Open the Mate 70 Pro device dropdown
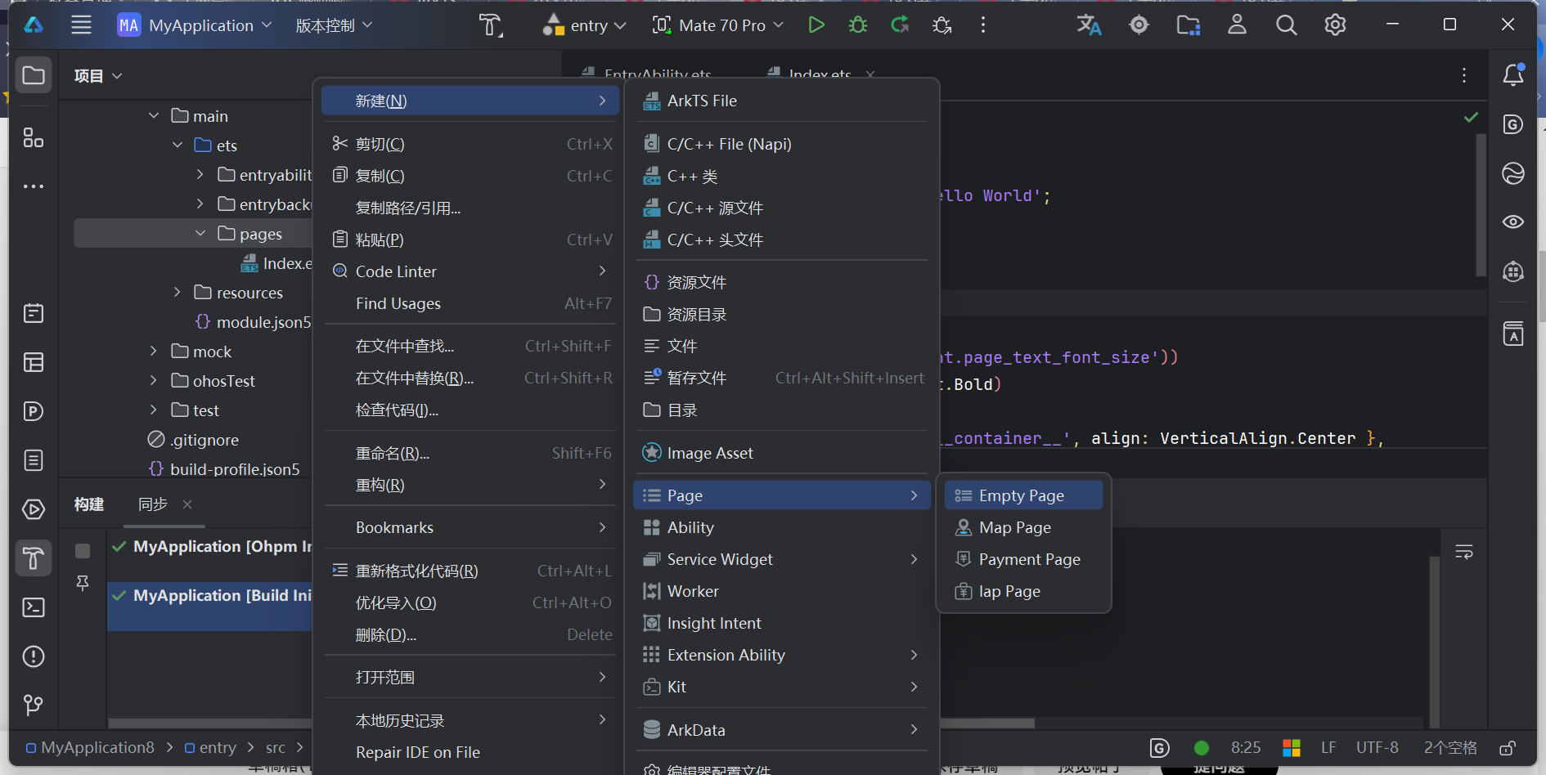 point(718,25)
